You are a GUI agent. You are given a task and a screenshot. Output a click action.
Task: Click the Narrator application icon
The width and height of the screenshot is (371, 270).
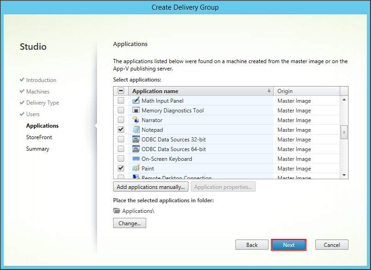[136, 120]
